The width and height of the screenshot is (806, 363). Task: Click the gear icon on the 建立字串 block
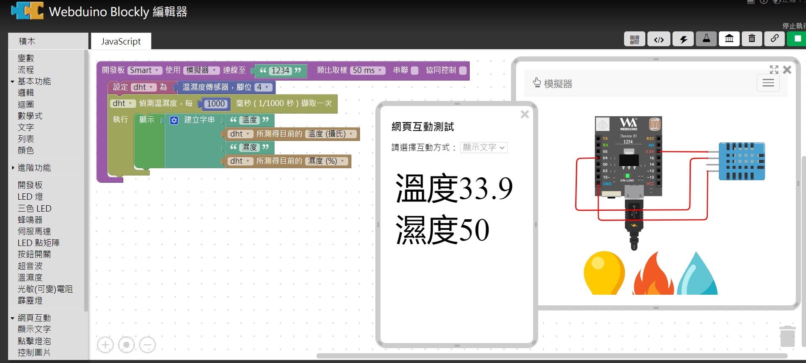174,120
